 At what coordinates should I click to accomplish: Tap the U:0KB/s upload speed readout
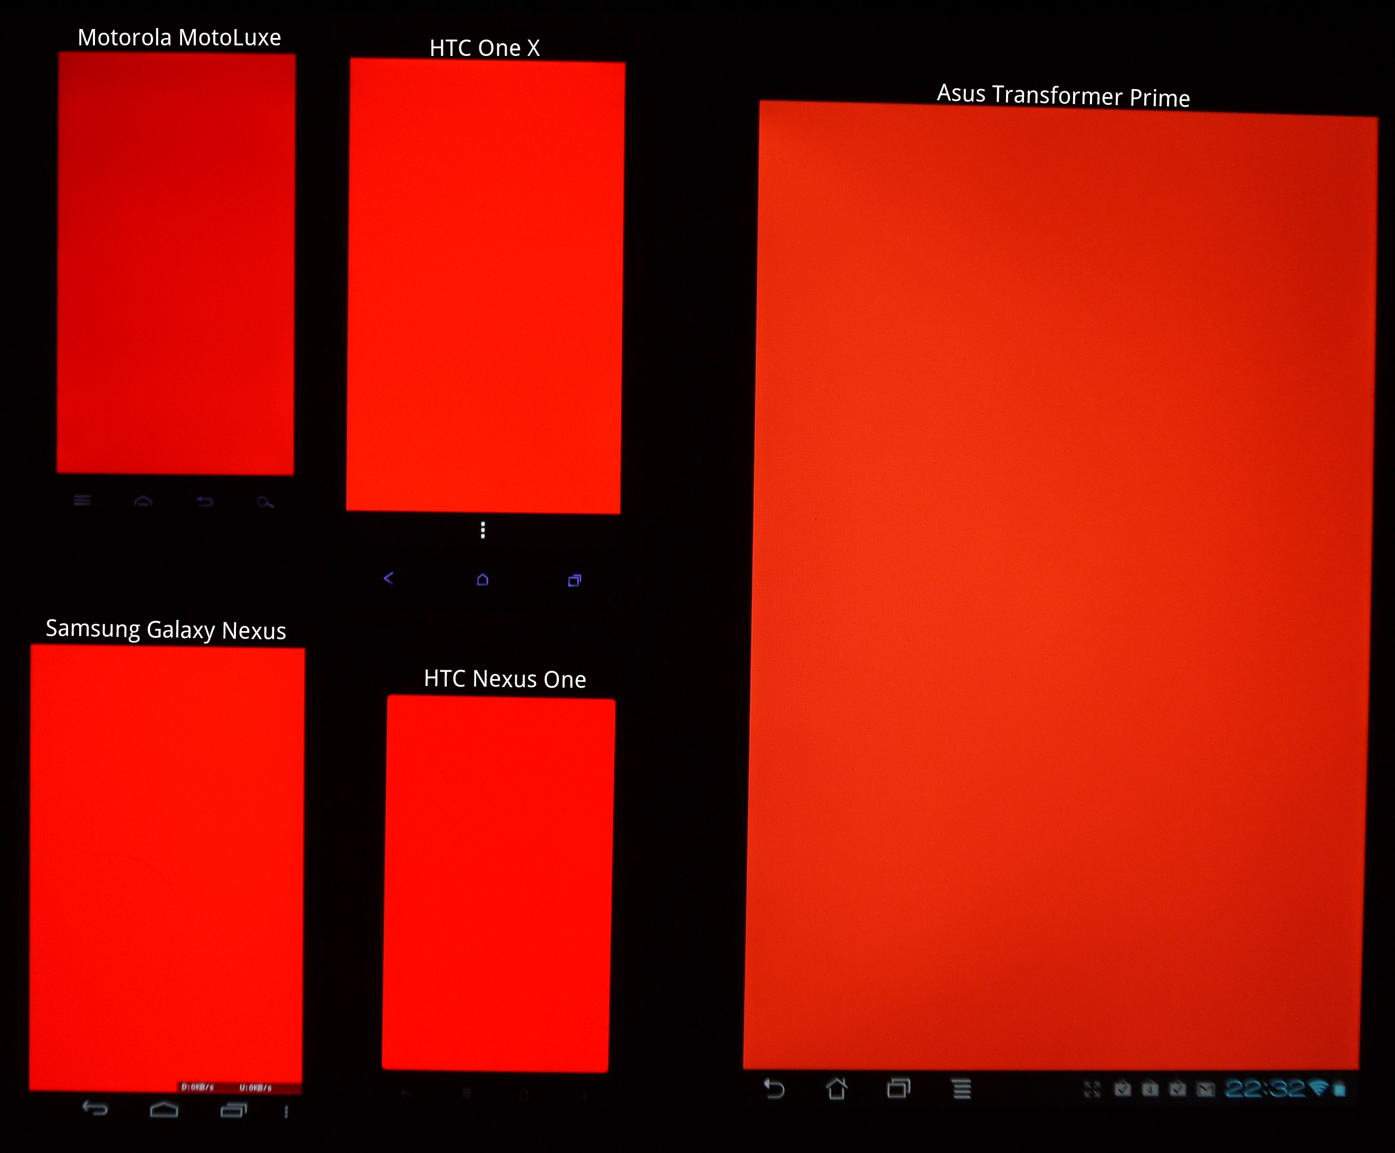(x=255, y=1088)
